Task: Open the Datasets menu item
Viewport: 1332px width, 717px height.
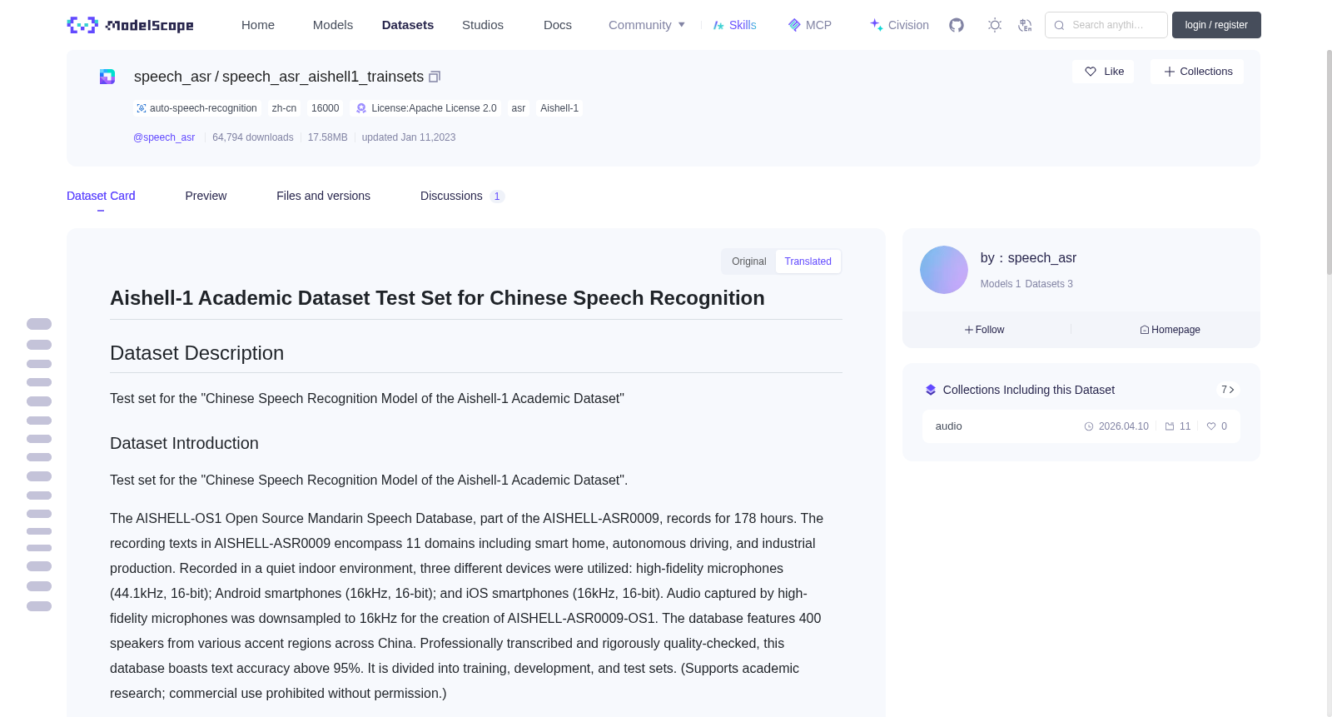Action: [x=408, y=25]
